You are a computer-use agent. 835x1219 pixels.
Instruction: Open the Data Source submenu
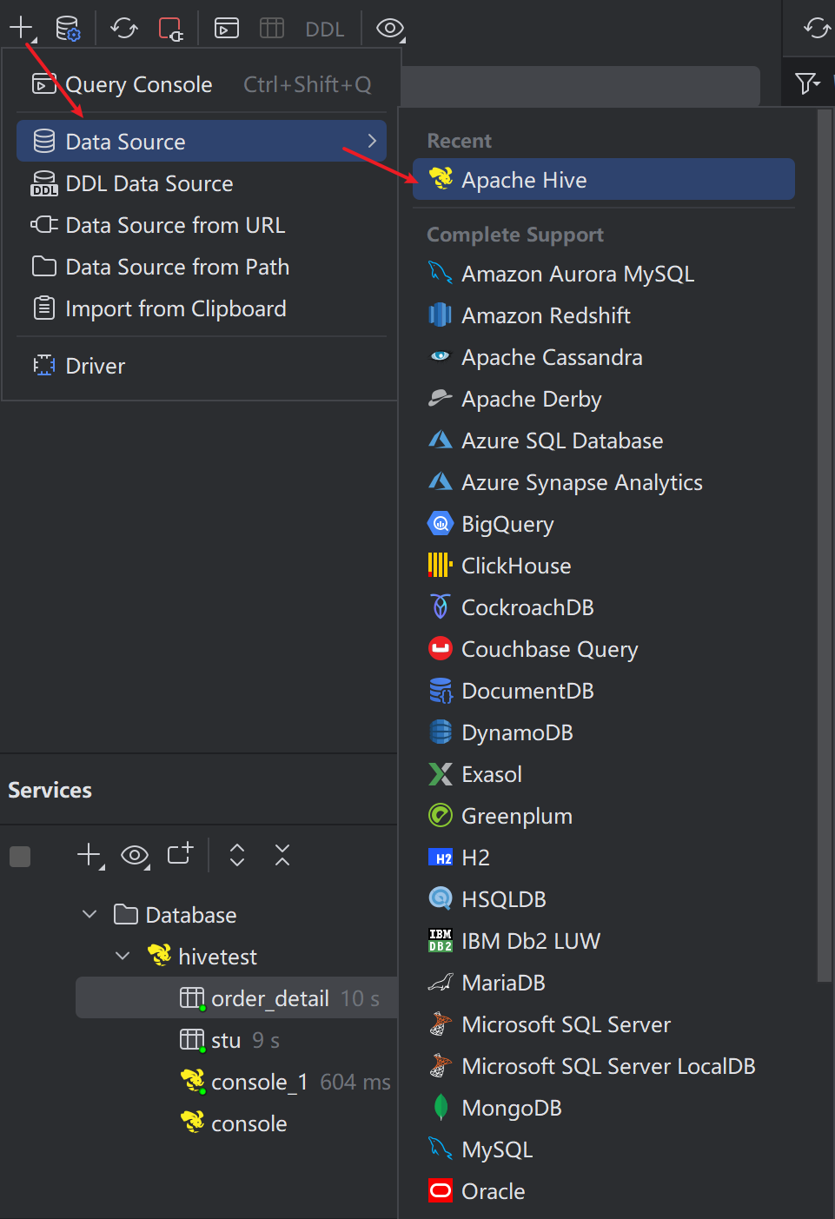[202, 141]
